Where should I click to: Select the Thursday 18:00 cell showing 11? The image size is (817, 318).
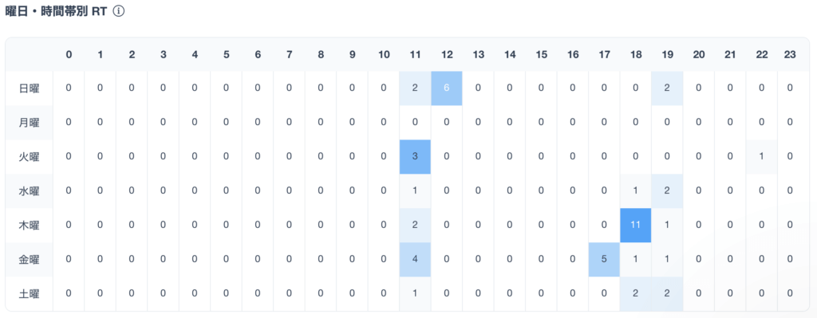[x=635, y=225]
